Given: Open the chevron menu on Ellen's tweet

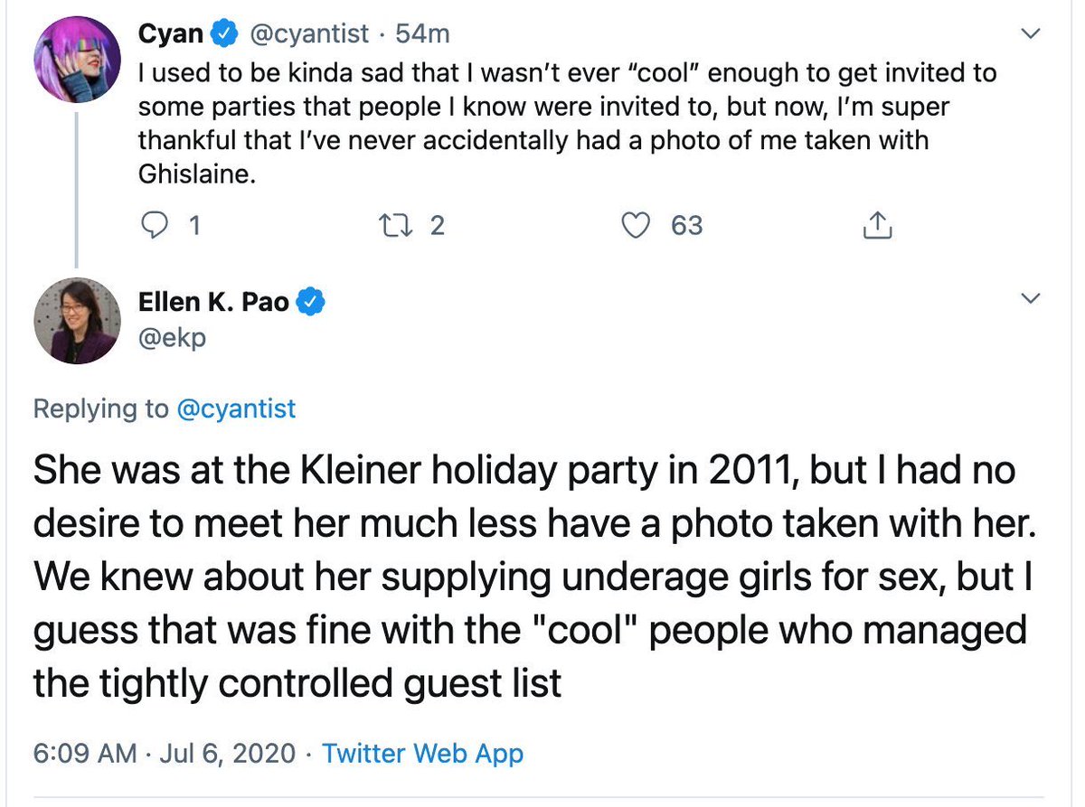Looking at the screenshot, I should [x=1030, y=299].
